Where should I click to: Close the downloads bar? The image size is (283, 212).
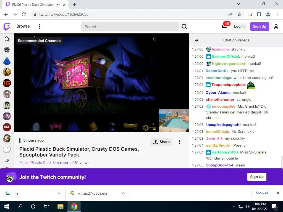pyautogui.click(x=278, y=193)
